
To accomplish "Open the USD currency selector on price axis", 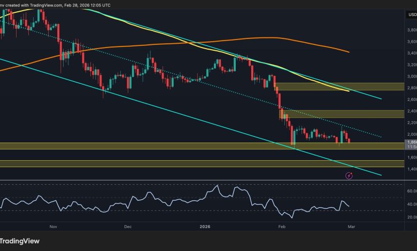I will tap(412, 14).
